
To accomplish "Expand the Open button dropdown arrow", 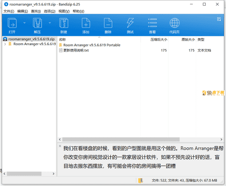I will 24,23.
